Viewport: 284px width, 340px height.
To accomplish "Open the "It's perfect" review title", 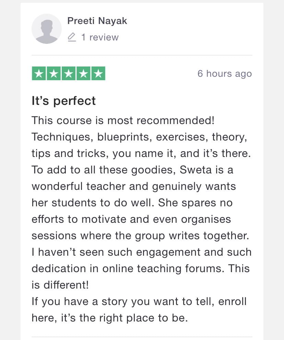I will (x=63, y=101).
